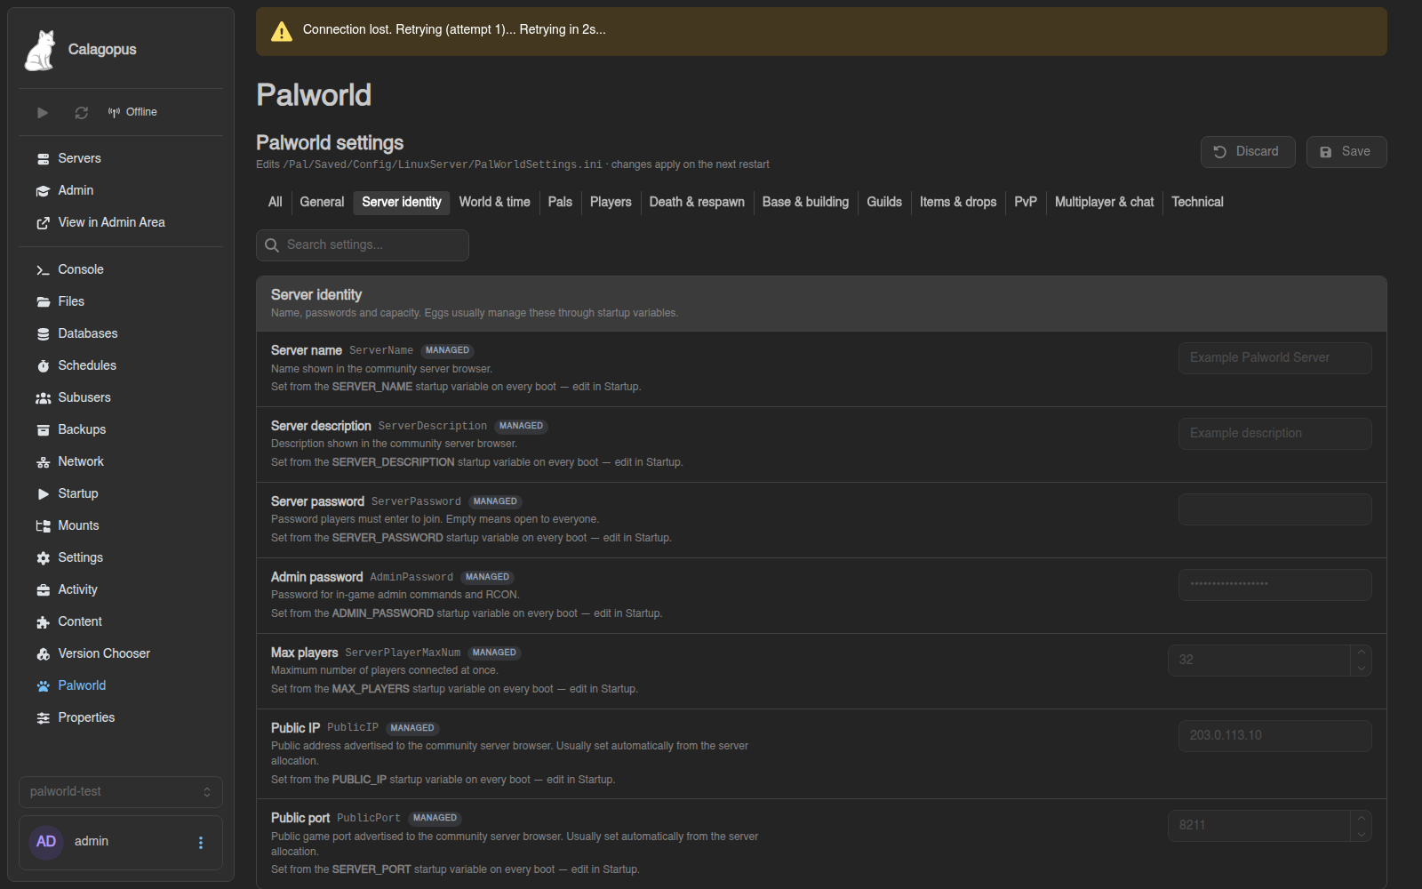This screenshot has height=889, width=1422.
Task: Open the Properties page
Action: (121, 717)
